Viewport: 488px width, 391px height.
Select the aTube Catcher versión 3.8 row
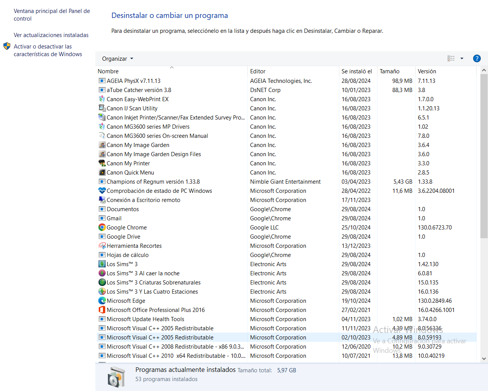[x=286, y=90]
